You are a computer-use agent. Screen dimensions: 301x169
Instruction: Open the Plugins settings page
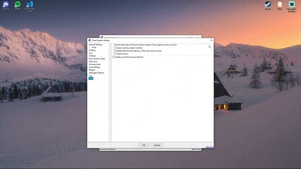[x=92, y=70]
